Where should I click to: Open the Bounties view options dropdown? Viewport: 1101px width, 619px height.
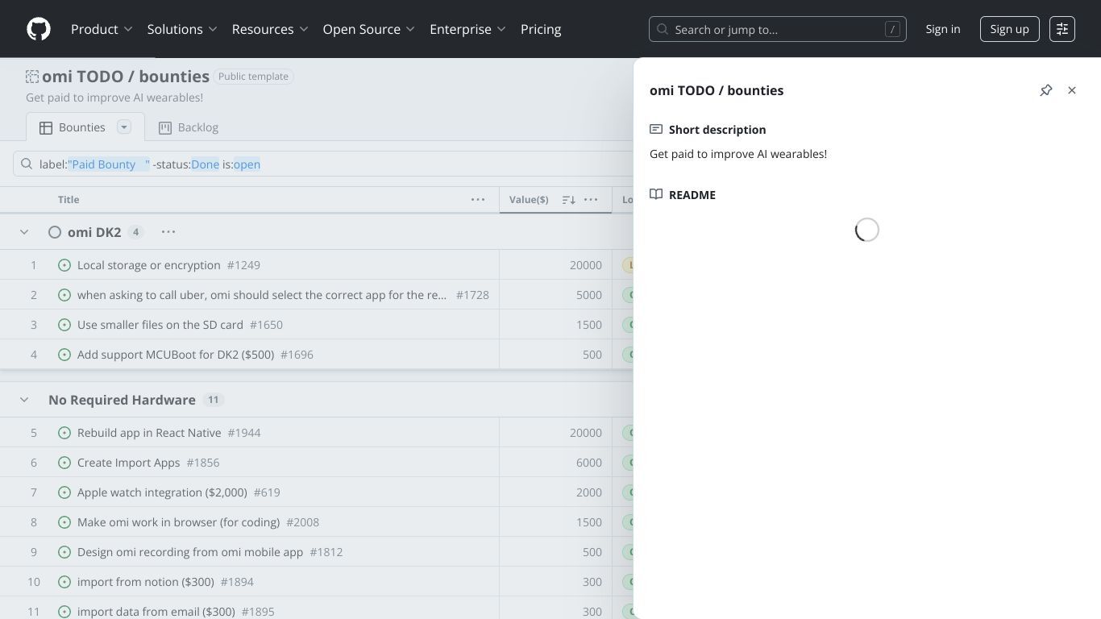click(124, 127)
